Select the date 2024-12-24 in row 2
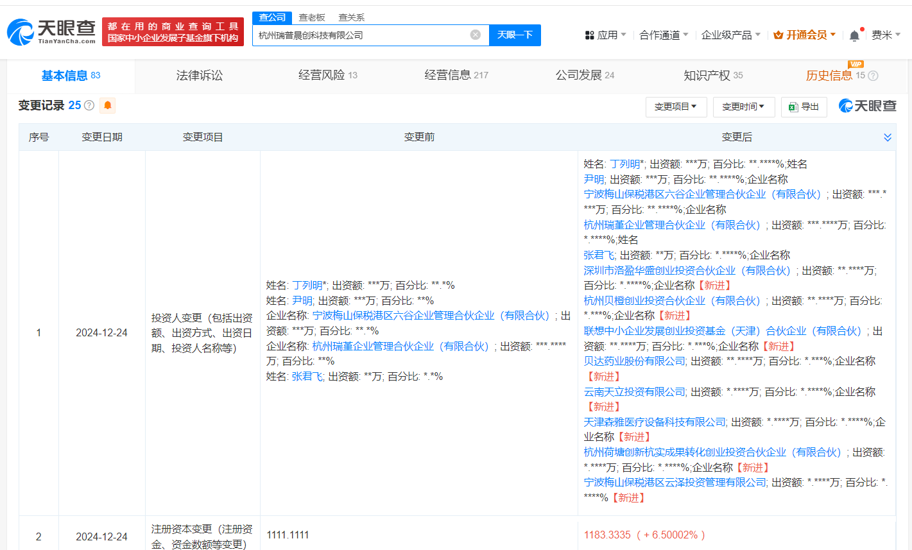Viewport: 912px width, 550px height. pos(101,537)
